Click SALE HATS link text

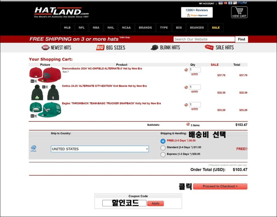[x=224, y=47]
